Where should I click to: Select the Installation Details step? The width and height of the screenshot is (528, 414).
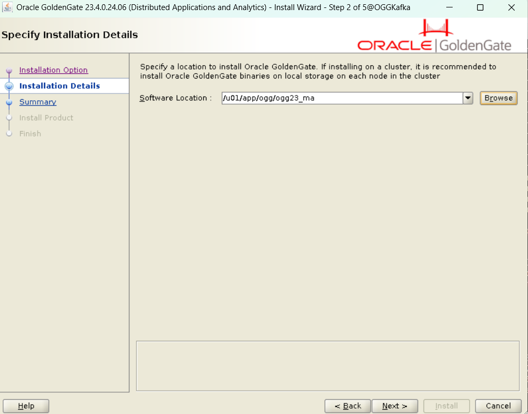pos(59,86)
